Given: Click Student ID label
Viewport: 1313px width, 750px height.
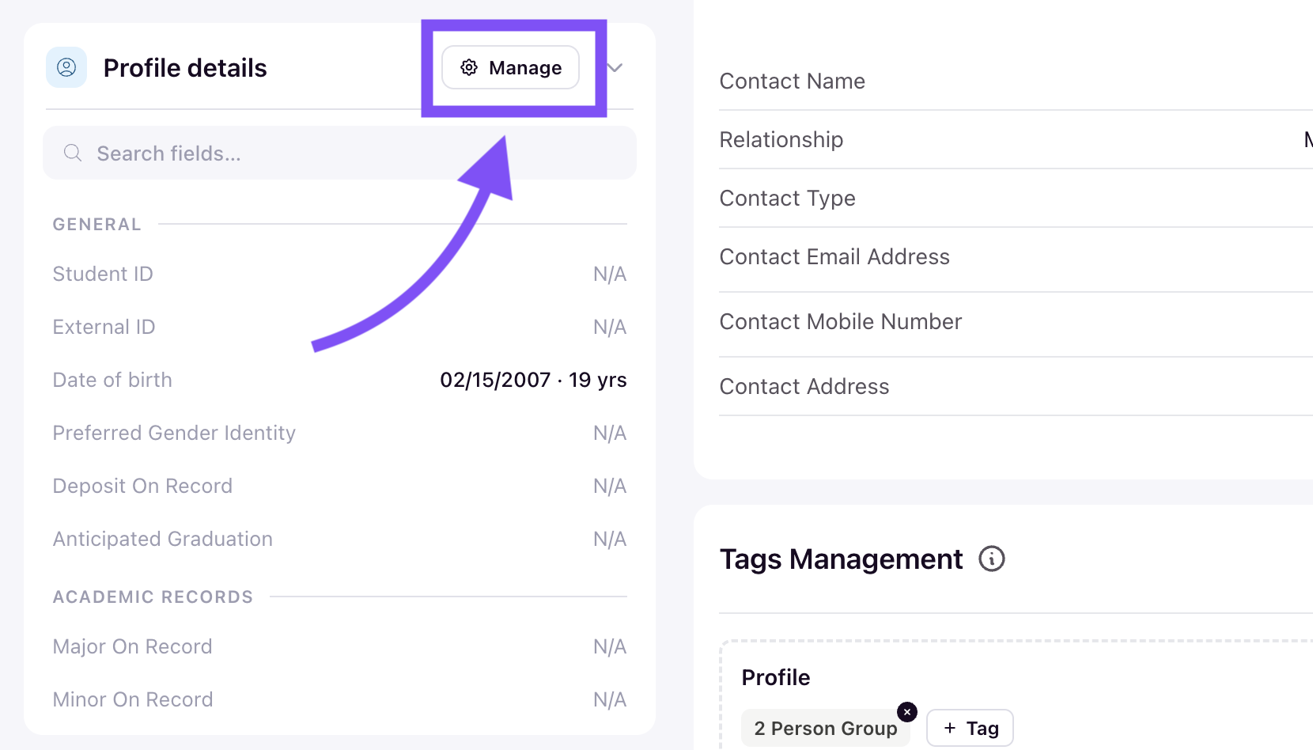Looking at the screenshot, I should click(x=103, y=274).
